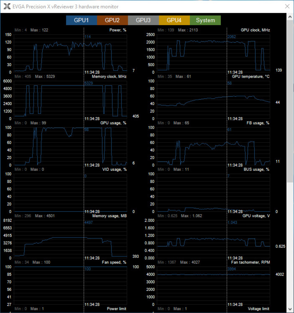Click the 'VID usage, %' label
Viewport: 294px width, 313px height.
coord(114,170)
